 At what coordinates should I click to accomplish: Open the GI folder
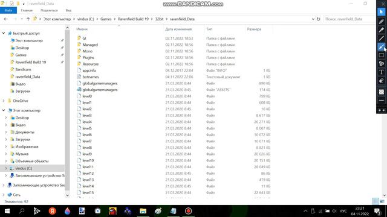click(84, 38)
